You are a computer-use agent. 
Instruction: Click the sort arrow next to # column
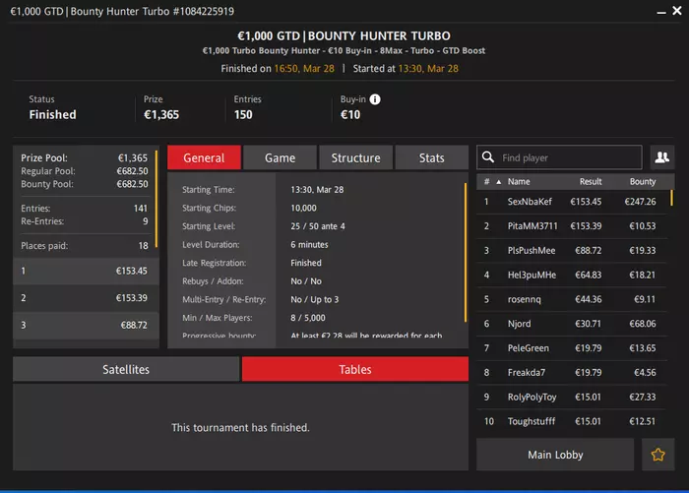click(498, 182)
